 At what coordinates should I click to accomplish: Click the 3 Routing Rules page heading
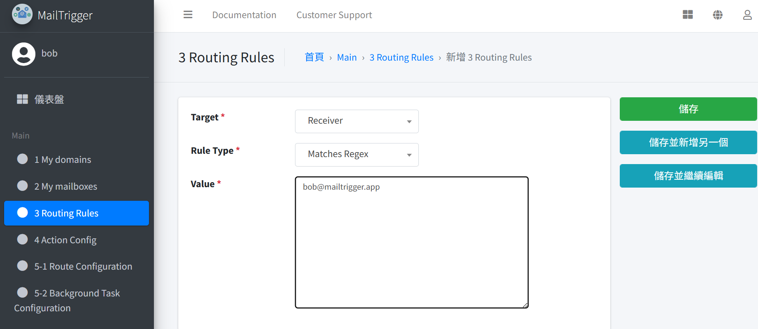point(226,57)
